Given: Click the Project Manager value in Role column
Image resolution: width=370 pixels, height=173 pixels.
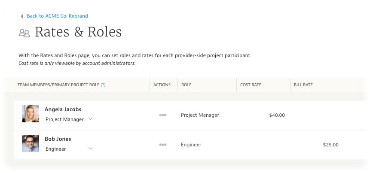Looking at the screenshot, I should [200, 115].
